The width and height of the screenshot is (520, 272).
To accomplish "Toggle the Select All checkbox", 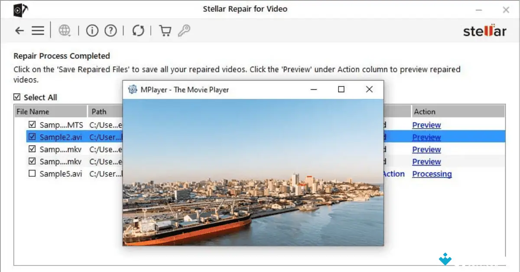I will pos(17,97).
